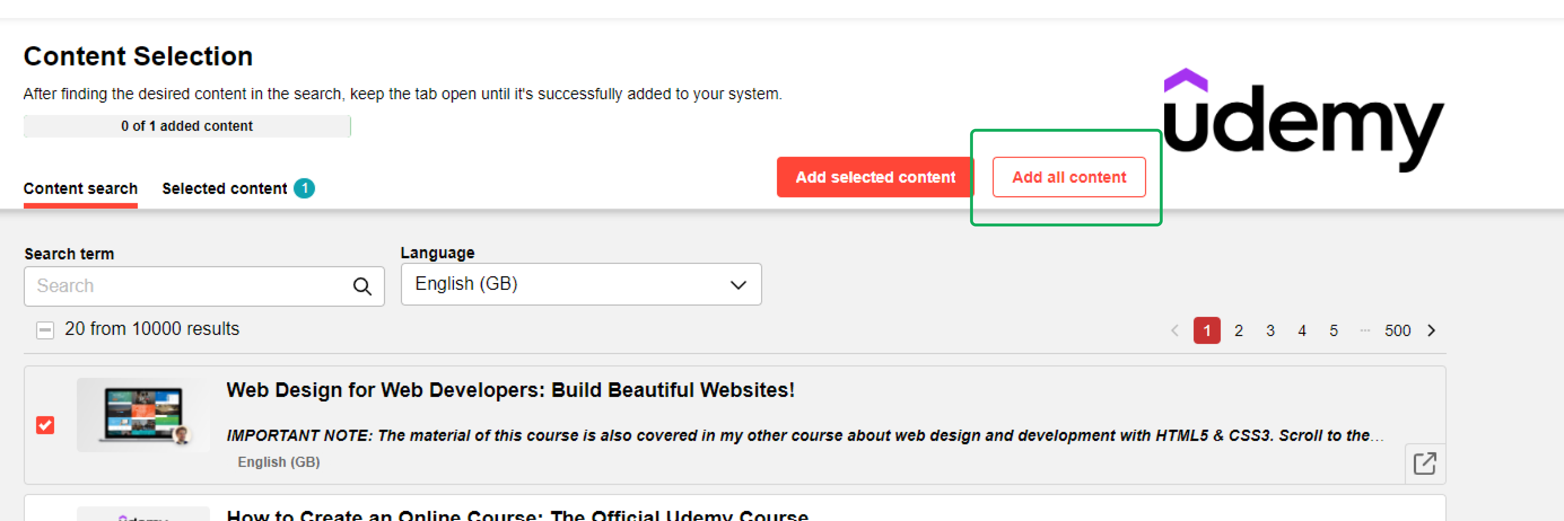Viewport: 1564px width, 521px height.
Task: Click pagination ellipsis to jump pages
Action: click(1365, 330)
